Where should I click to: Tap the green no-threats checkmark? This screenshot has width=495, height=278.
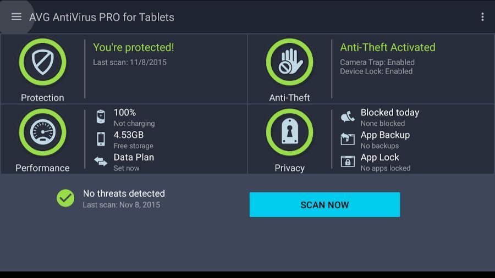65,198
